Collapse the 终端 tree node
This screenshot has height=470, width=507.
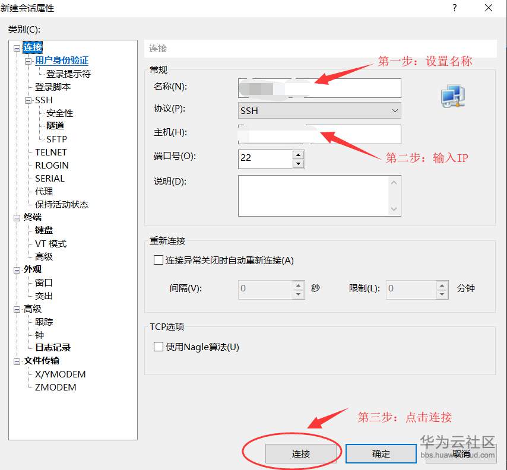[x=17, y=218]
